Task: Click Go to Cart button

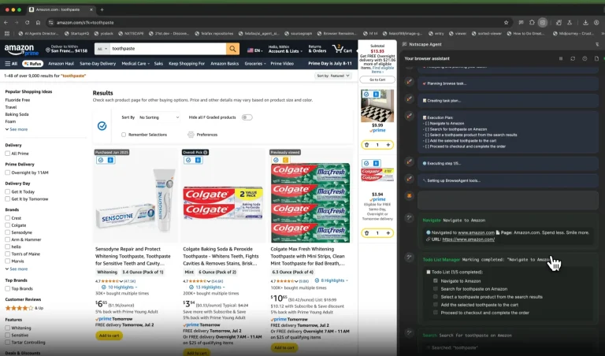Action: pos(377,80)
